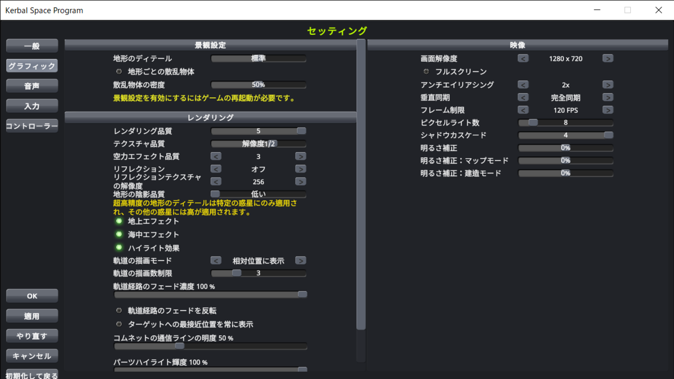Enable フルスクリーン mode

pos(426,71)
